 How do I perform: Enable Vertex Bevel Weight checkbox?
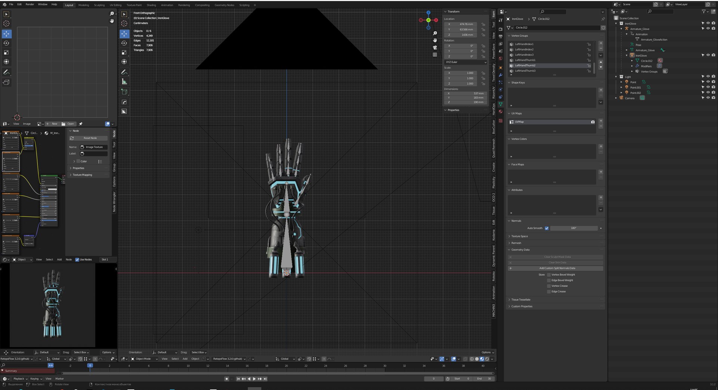549,275
